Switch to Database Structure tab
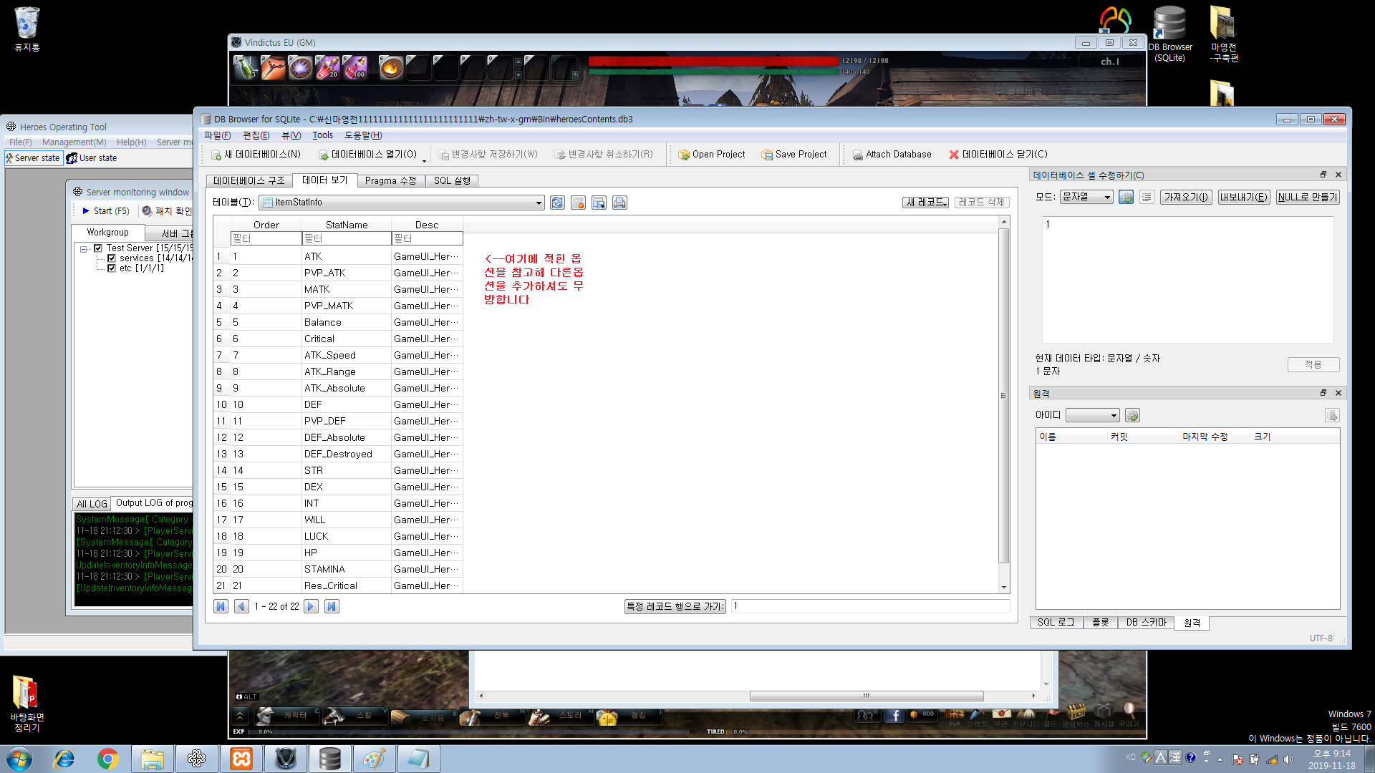The width and height of the screenshot is (1375, 773). pyautogui.click(x=249, y=180)
